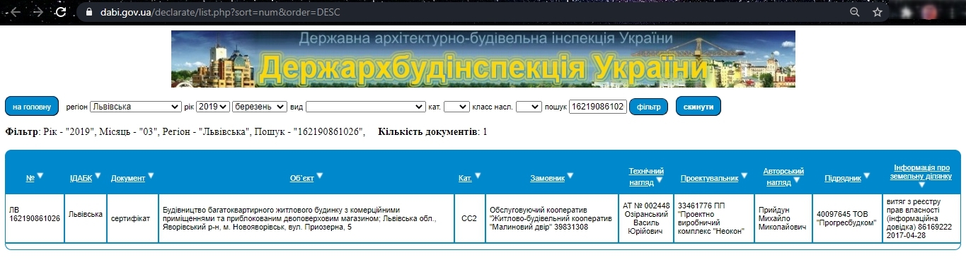Click the zoom magnifier icon in the address bar
The image size is (966, 267).
[x=855, y=12]
